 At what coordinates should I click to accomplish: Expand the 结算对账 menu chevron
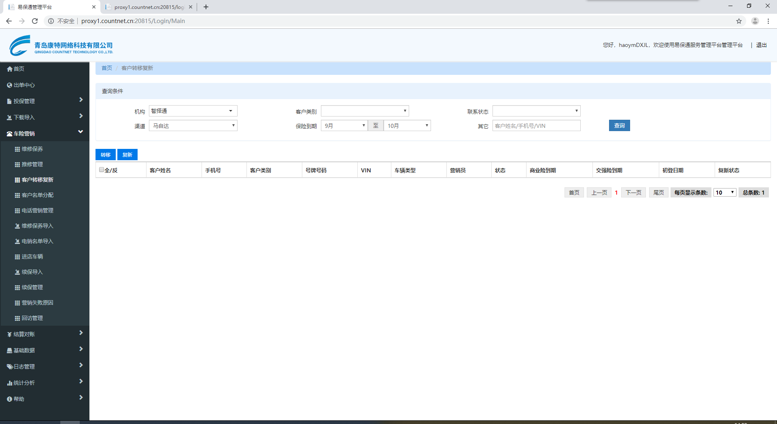[x=81, y=333]
